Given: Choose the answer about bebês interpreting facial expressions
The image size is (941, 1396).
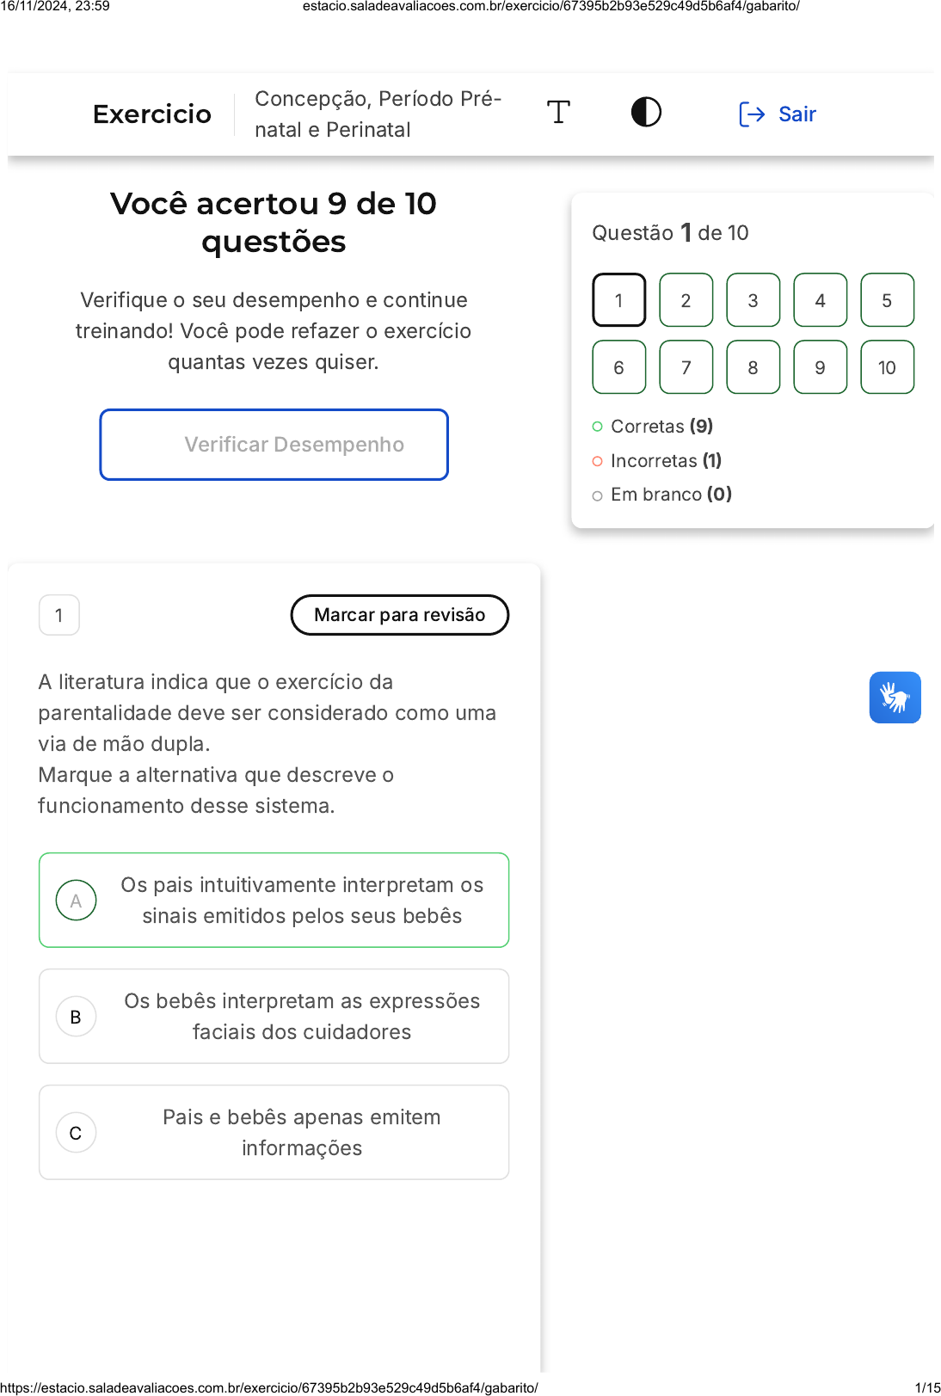Looking at the screenshot, I should tap(302, 1017).
